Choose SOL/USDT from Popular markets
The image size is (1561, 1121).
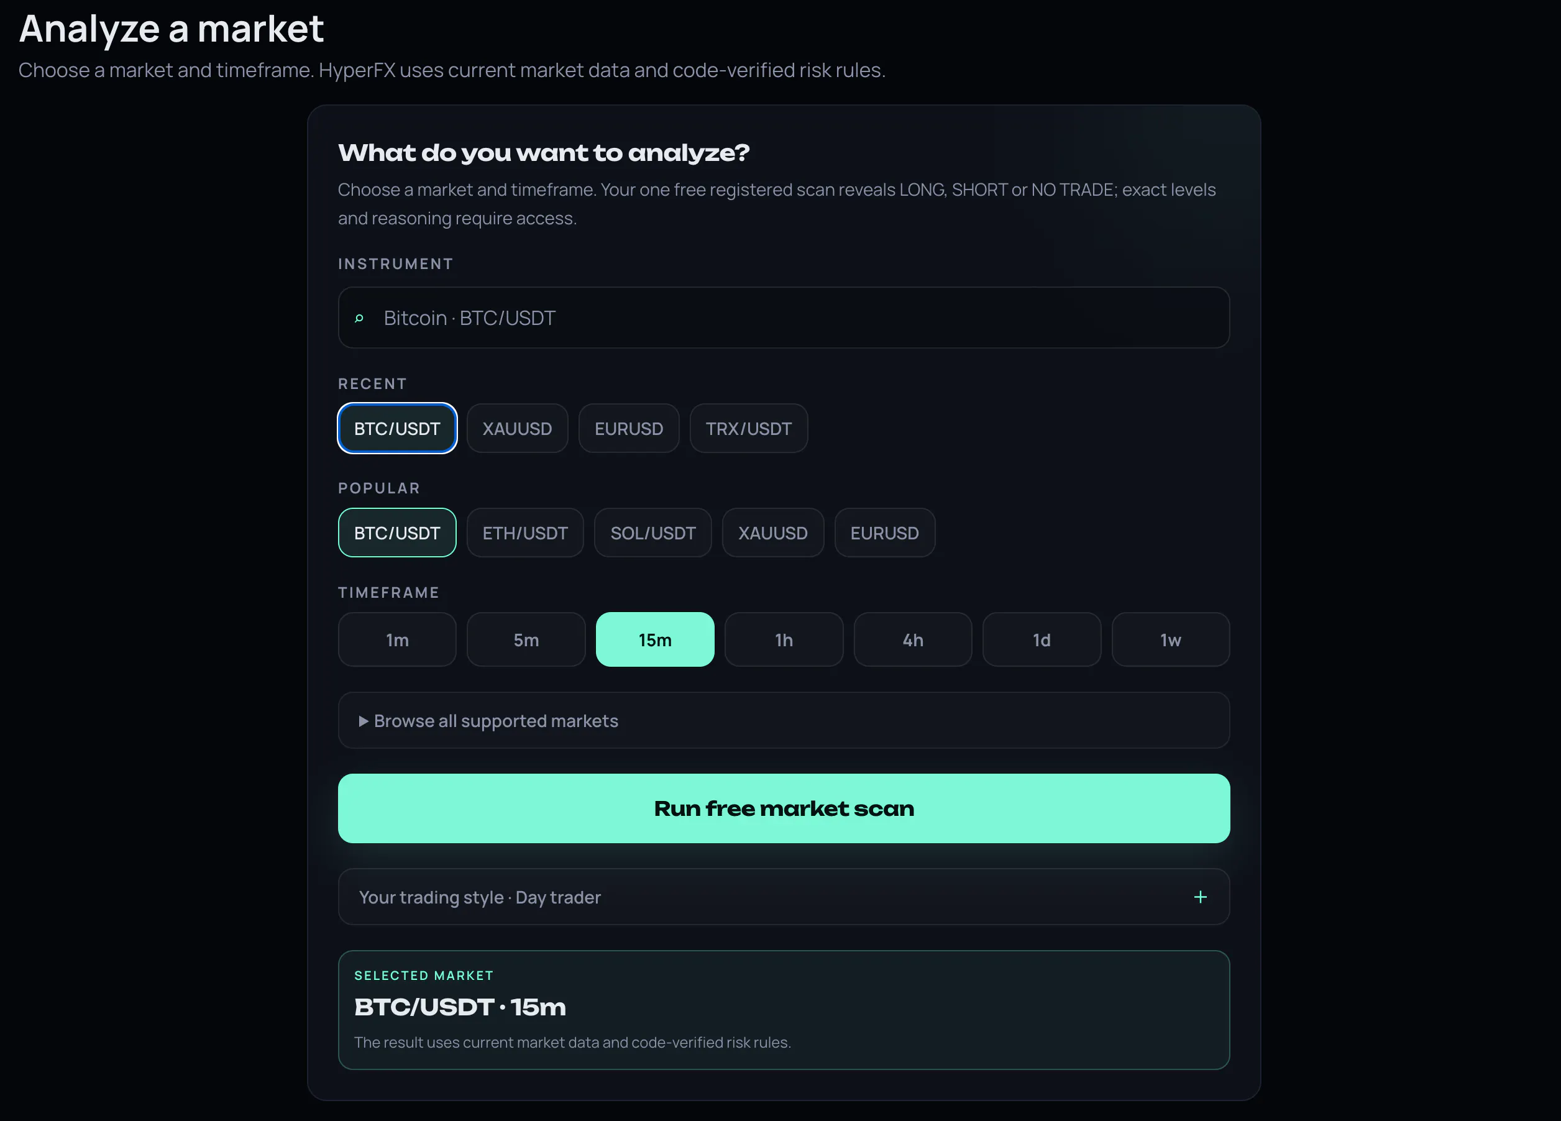pos(652,533)
